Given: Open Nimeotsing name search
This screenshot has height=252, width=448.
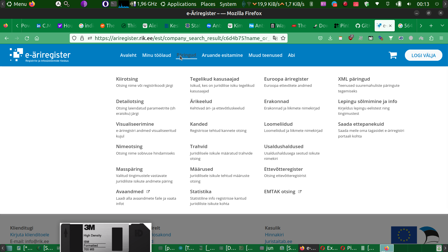Looking at the screenshot, I should click(129, 146).
